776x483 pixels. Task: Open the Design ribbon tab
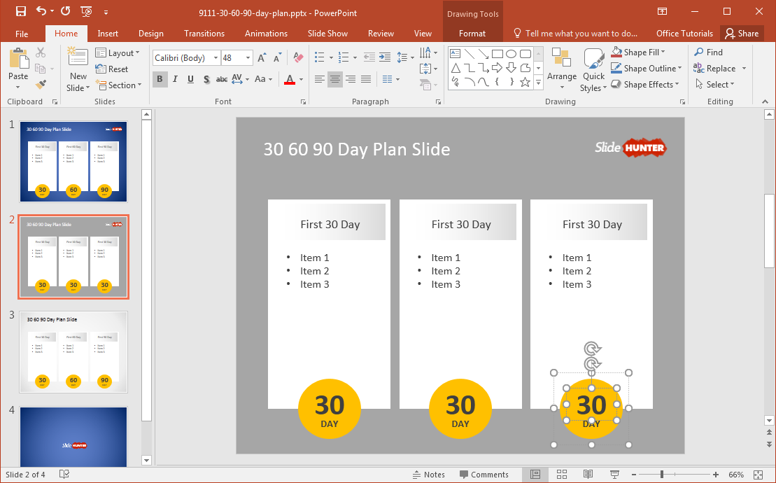coord(150,34)
